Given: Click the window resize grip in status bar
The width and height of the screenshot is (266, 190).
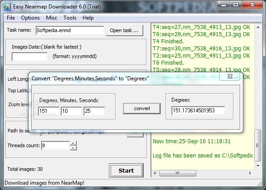Looking at the screenshot, I should point(260,184).
